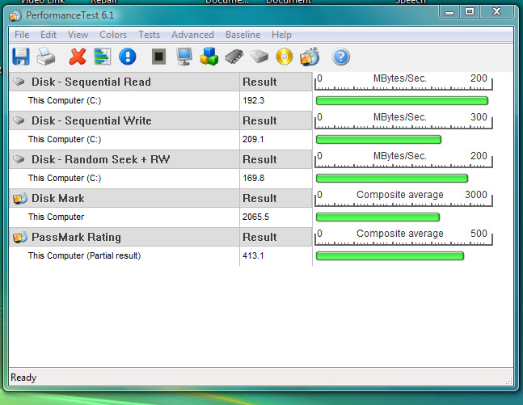
Task: Open the Baseline menu
Action: 243,35
